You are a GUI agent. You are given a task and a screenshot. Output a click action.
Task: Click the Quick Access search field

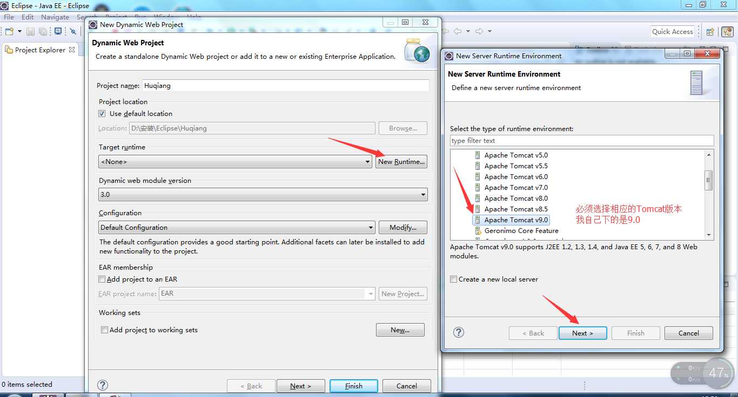pyautogui.click(x=673, y=31)
